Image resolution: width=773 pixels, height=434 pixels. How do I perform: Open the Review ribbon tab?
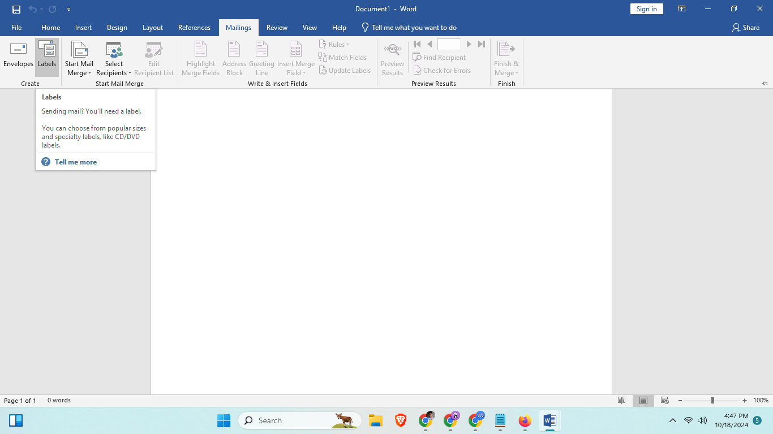[x=277, y=27]
